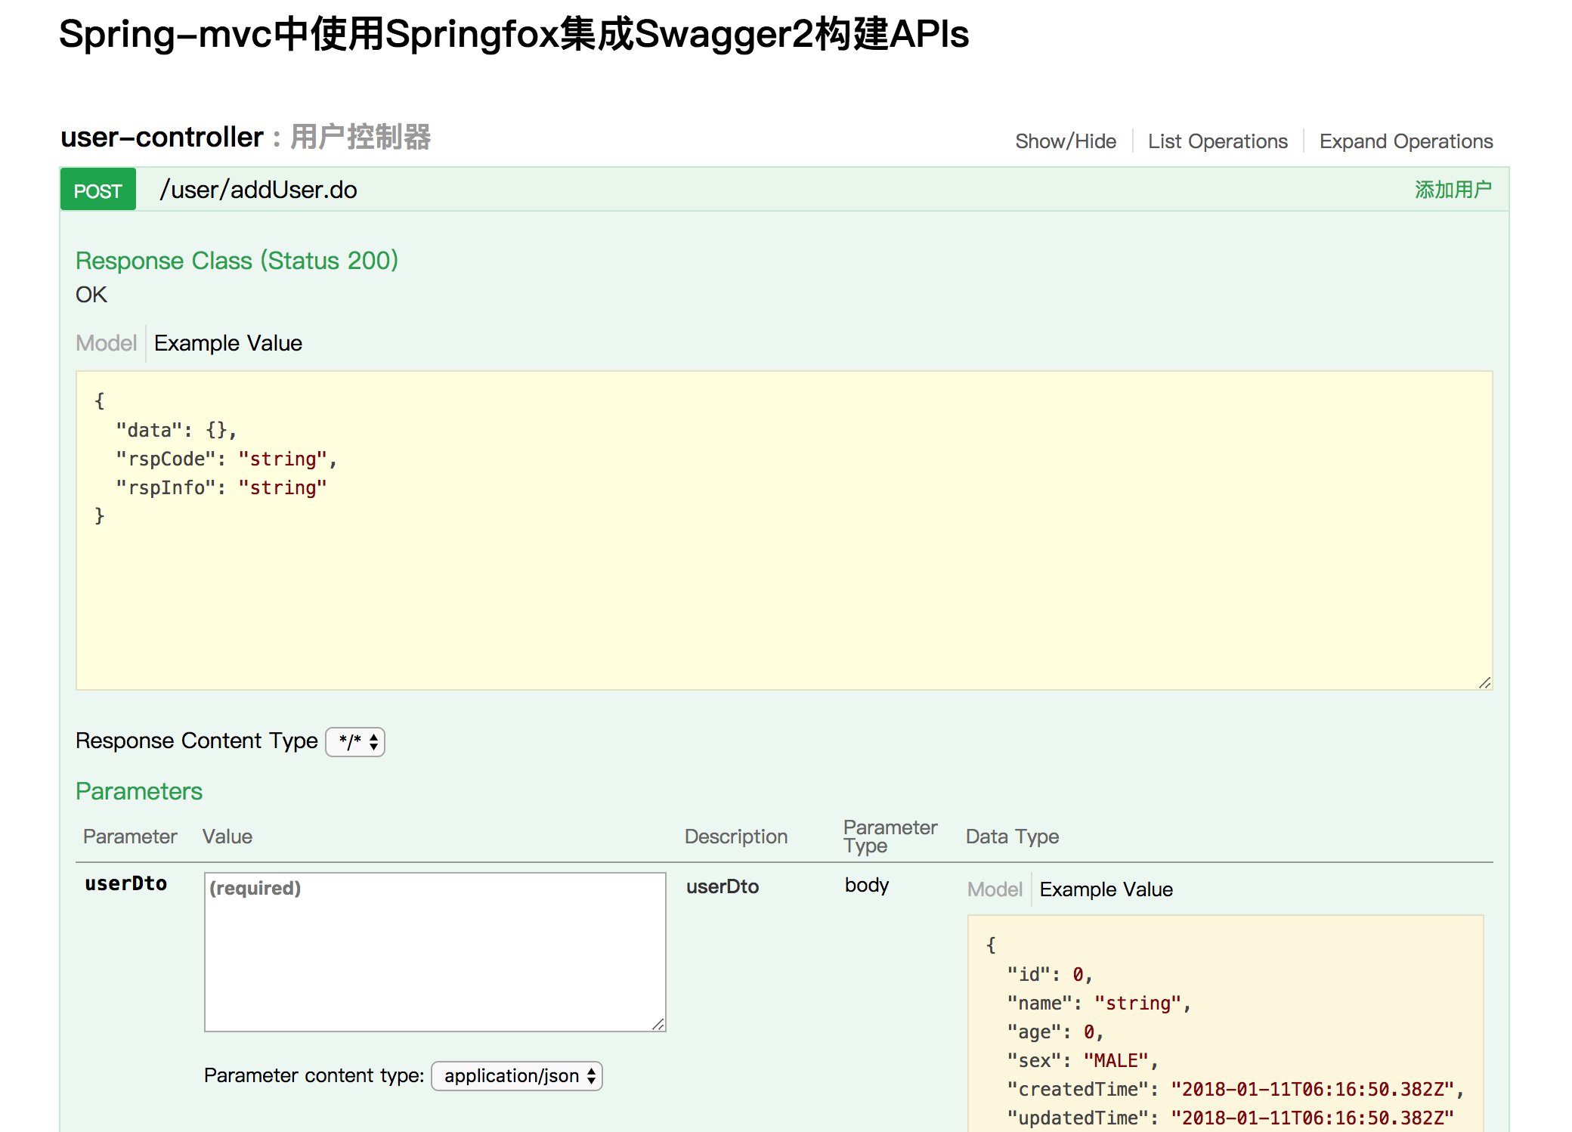The image size is (1572, 1132).
Task: Click the userDto parameter name
Action: tap(126, 883)
